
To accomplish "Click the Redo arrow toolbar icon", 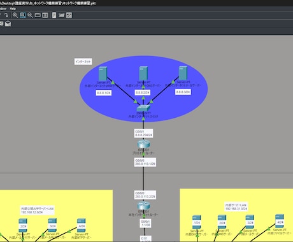I will tap(6, 15).
